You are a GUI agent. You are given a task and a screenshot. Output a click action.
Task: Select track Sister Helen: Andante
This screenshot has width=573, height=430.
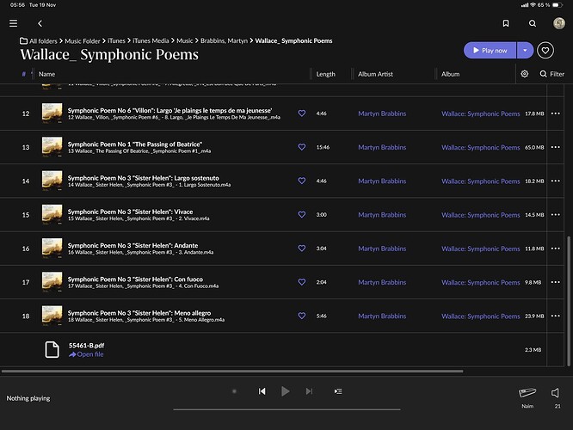click(x=132, y=245)
